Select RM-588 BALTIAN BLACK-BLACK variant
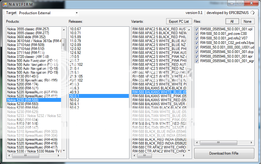This screenshot has height=164, width=261. coord(159,108)
